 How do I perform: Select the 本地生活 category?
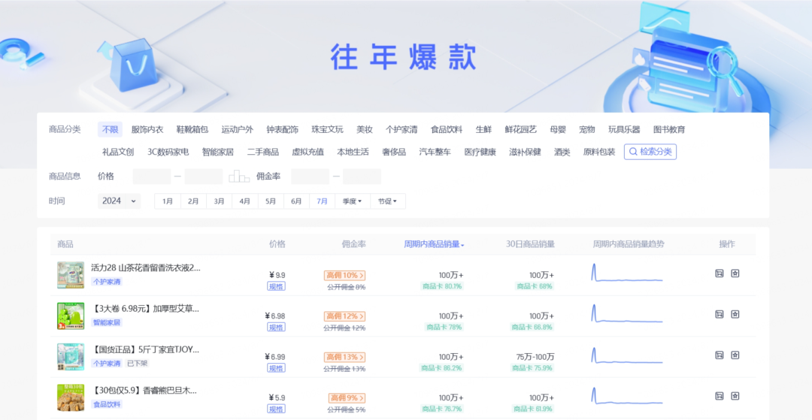353,152
